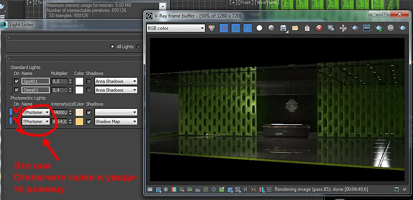Viewport: 413px width, 200px height.
Task: Open HSL correction icon in bottom bar
Action: tap(182, 189)
